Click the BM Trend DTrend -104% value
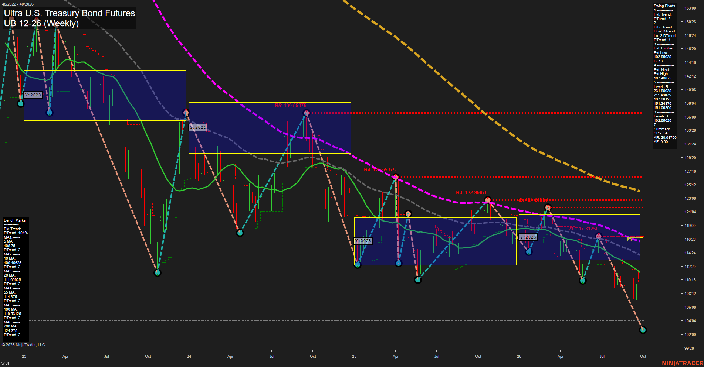 [16, 233]
